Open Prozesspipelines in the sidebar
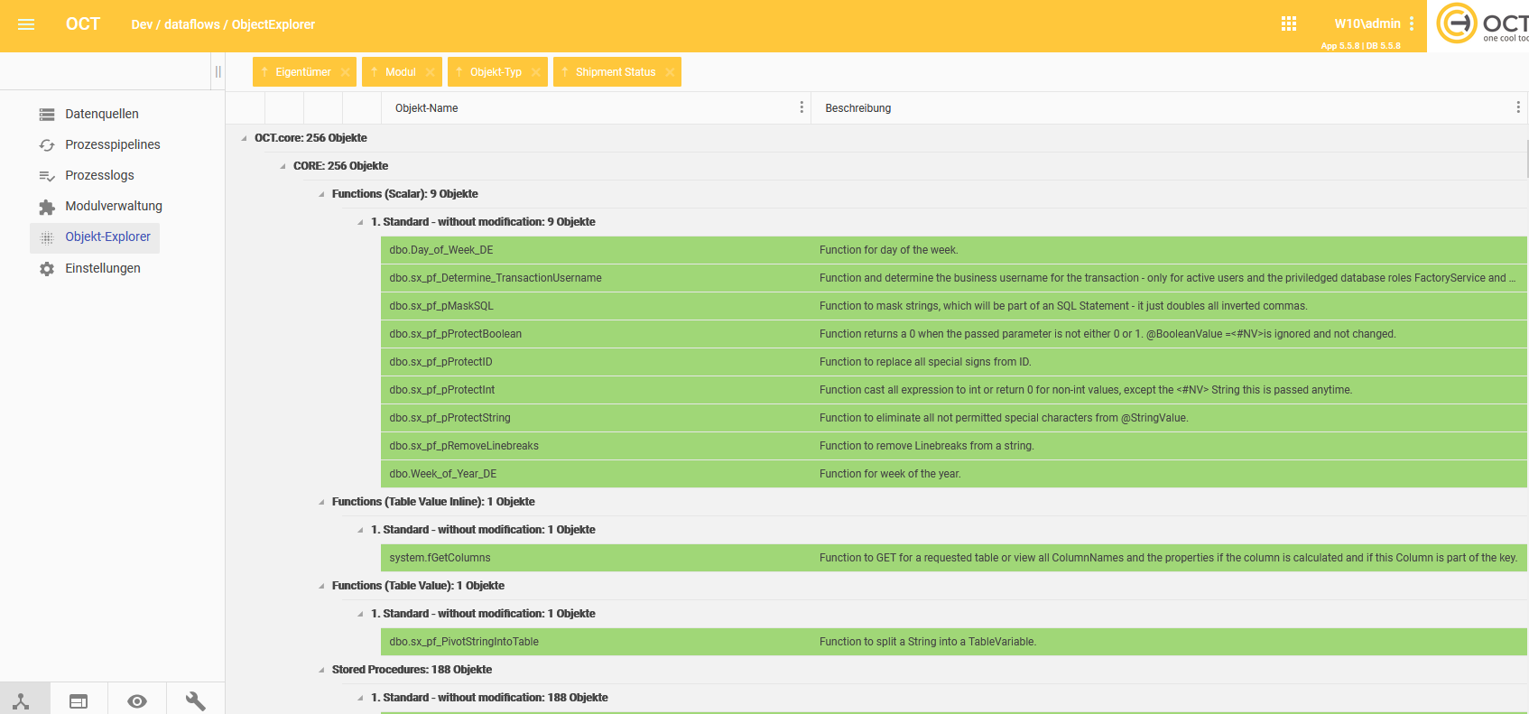 point(112,144)
